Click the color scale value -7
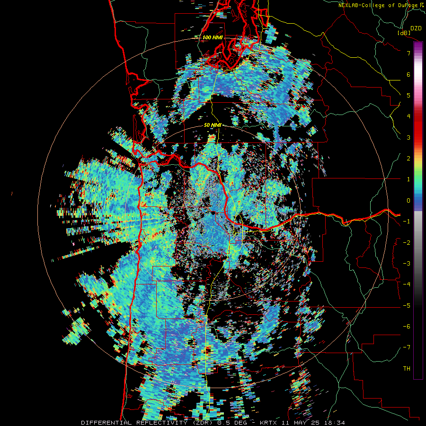Image resolution: width=426 pixels, height=426 pixels. click(407, 347)
